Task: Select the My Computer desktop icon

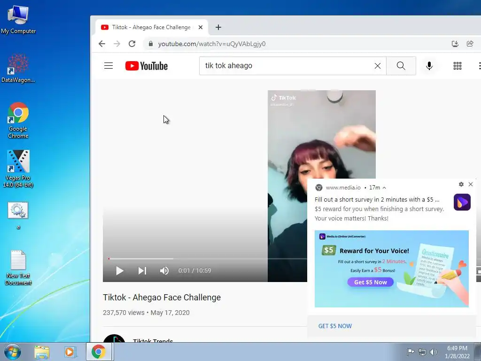Action: coord(18,20)
